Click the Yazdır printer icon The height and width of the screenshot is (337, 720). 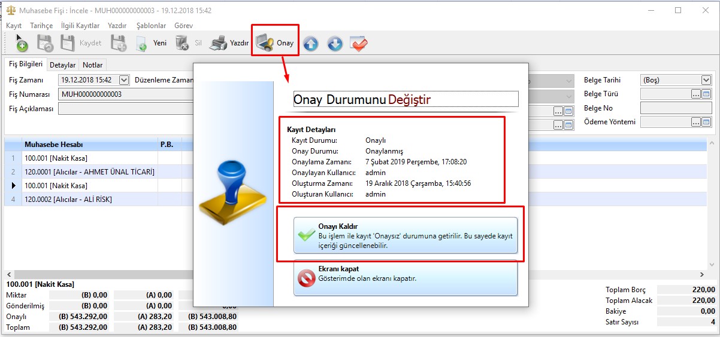pos(219,43)
